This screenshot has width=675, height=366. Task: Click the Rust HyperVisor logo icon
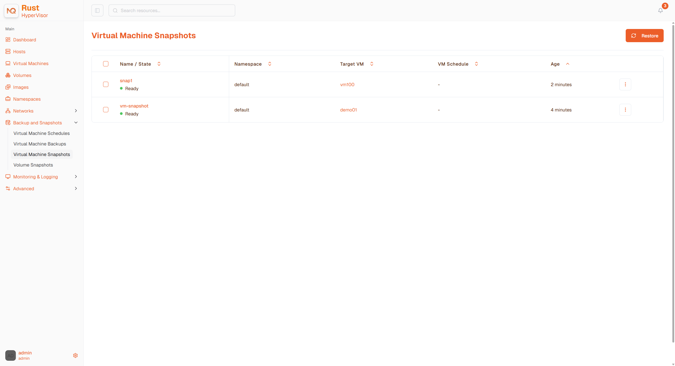(11, 11)
